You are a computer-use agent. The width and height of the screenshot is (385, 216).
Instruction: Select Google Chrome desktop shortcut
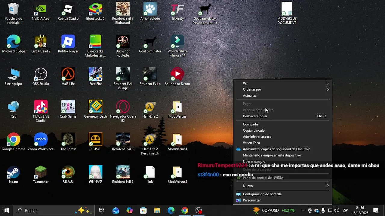(x=14, y=142)
